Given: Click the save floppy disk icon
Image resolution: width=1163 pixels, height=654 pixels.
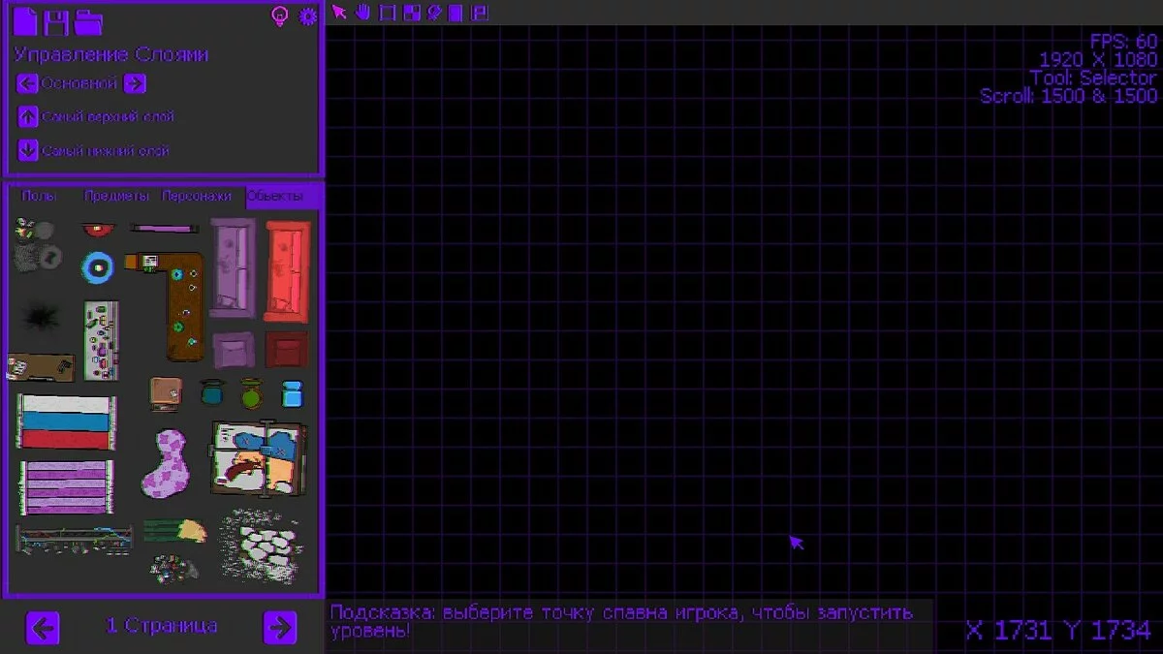Looking at the screenshot, I should (x=56, y=21).
